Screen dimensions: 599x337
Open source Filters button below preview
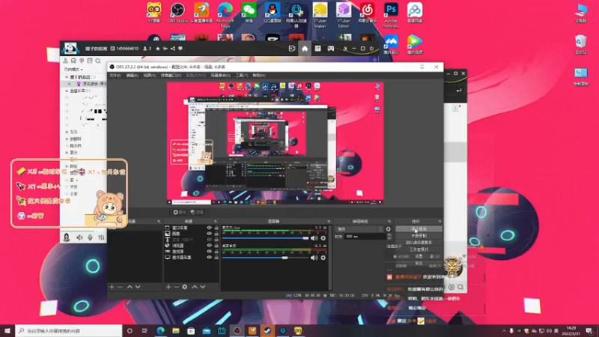[x=197, y=212]
